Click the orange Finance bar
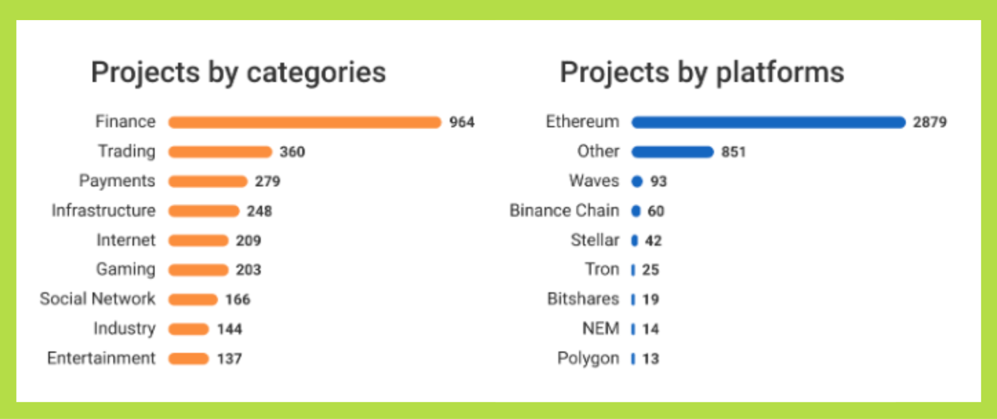 [304, 122]
